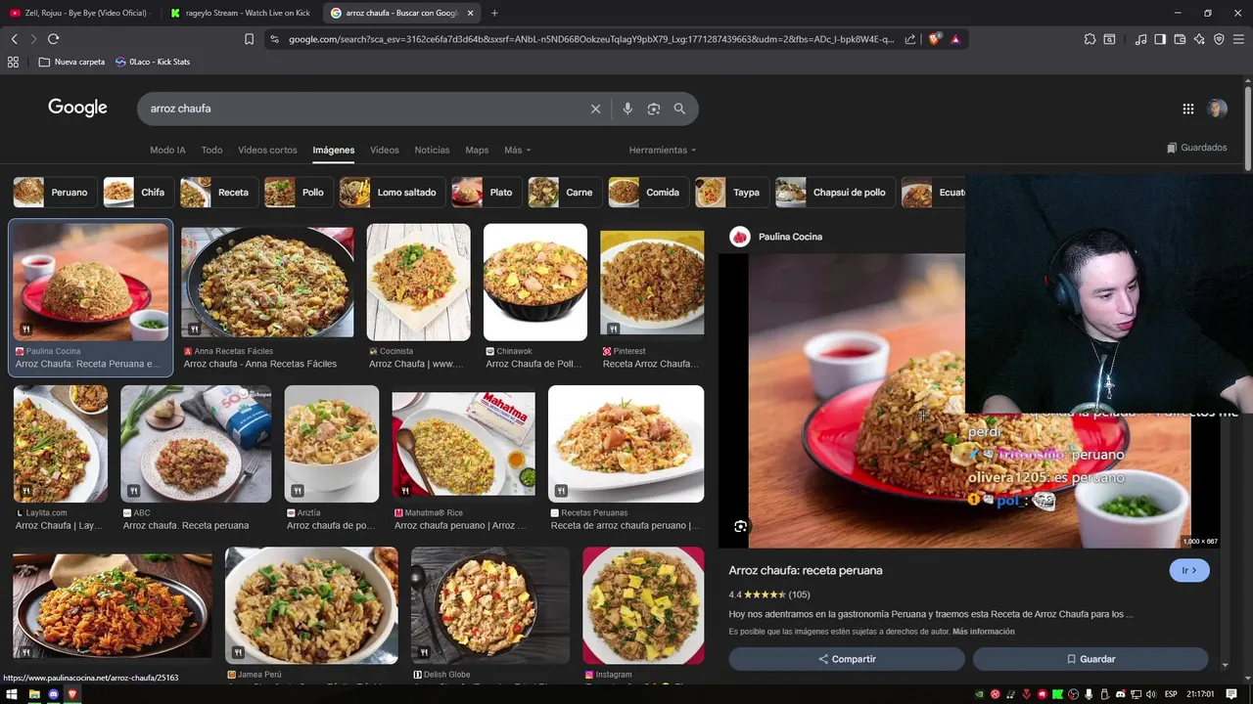Open the Nueva carpeta bookmark folder
Viewport: 1253px width, 704px height.
(71, 62)
